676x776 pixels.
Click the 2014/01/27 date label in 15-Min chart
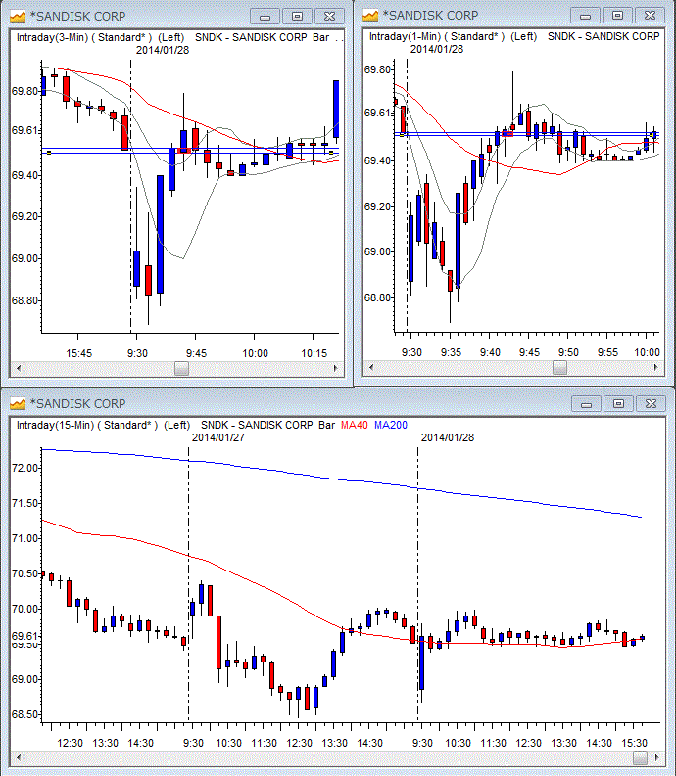click(x=218, y=437)
